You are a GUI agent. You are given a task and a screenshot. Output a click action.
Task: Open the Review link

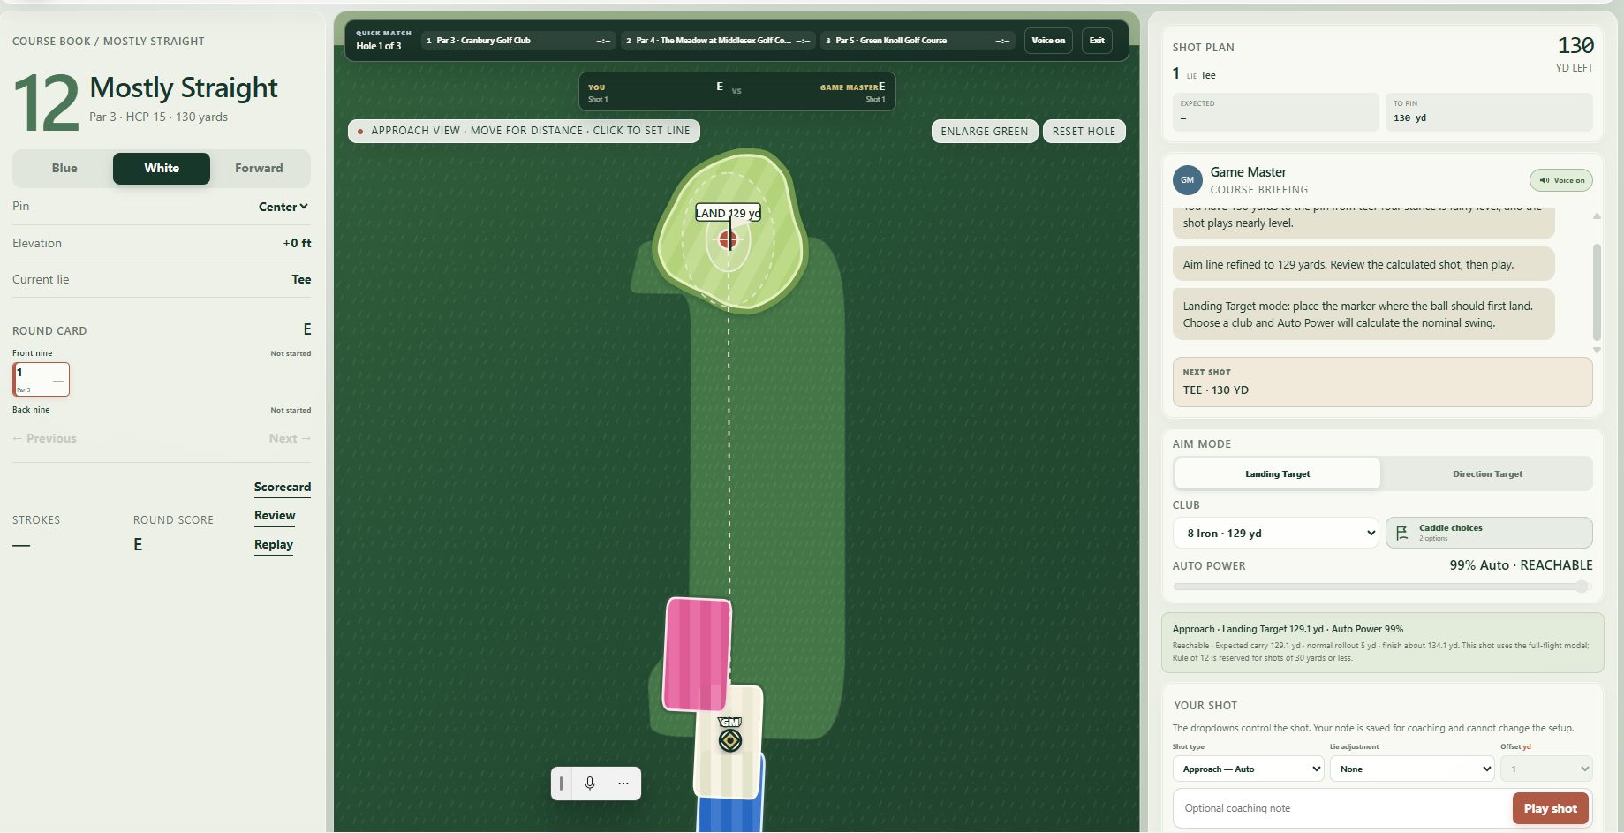click(275, 516)
